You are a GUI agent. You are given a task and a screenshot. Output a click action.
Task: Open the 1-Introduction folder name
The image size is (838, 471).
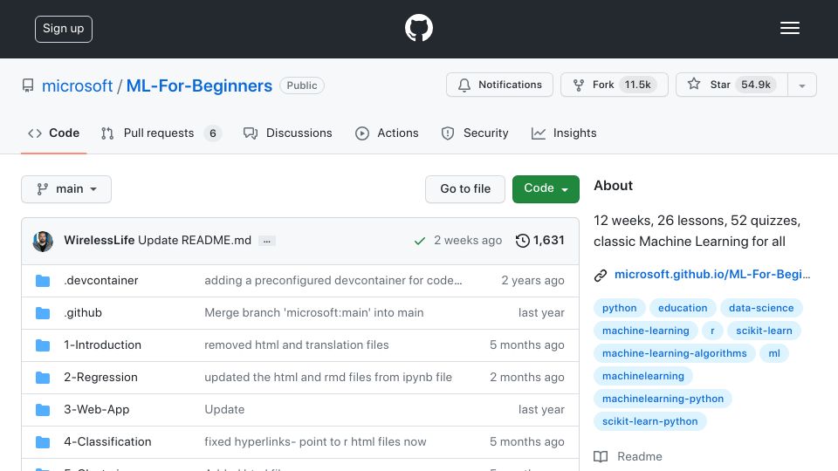pyautogui.click(x=103, y=345)
